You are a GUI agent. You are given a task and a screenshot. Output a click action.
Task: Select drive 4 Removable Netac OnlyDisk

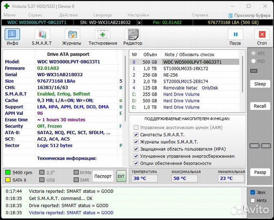[x=184, y=88]
